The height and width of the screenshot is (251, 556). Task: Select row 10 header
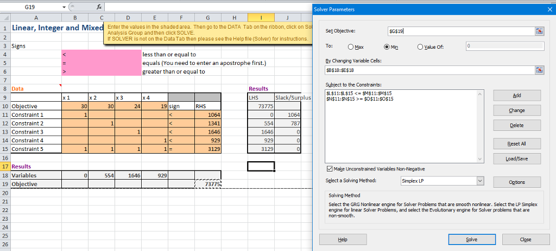coord(5,106)
